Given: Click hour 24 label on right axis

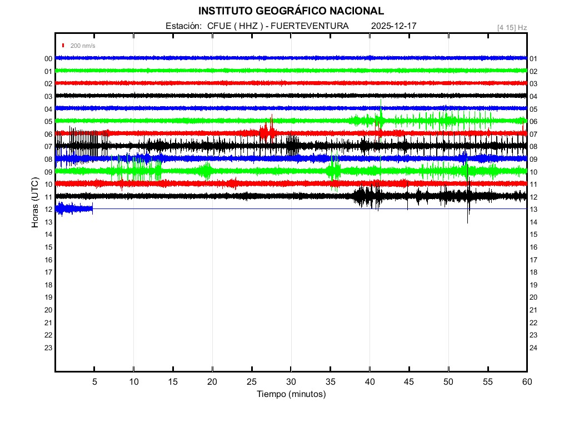Looking at the screenshot, I should click(x=533, y=347).
